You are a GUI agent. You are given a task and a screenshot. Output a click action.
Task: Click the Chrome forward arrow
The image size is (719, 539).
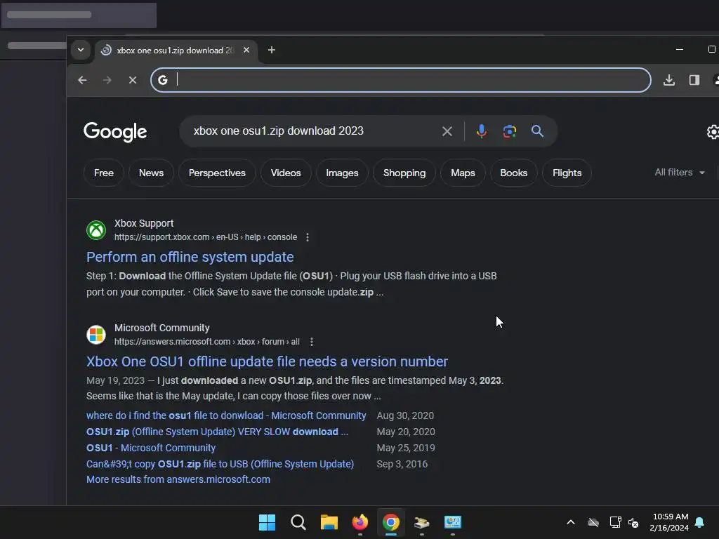(x=107, y=80)
